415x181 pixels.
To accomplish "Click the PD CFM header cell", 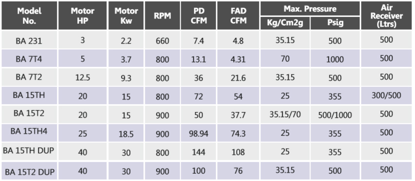I will point(198,16).
